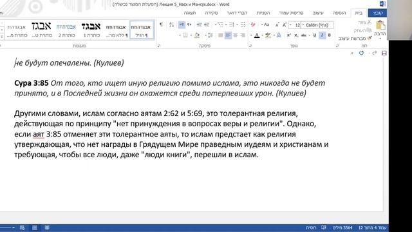The image size is (412, 232).
Task: Click the Shading paint bucket icon
Action: [197, 35]
